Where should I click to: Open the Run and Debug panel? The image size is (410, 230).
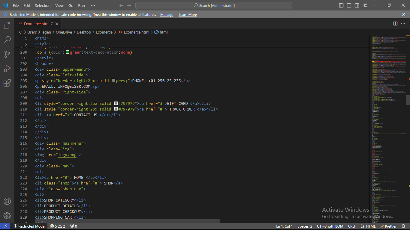click(x=7, y=69)
